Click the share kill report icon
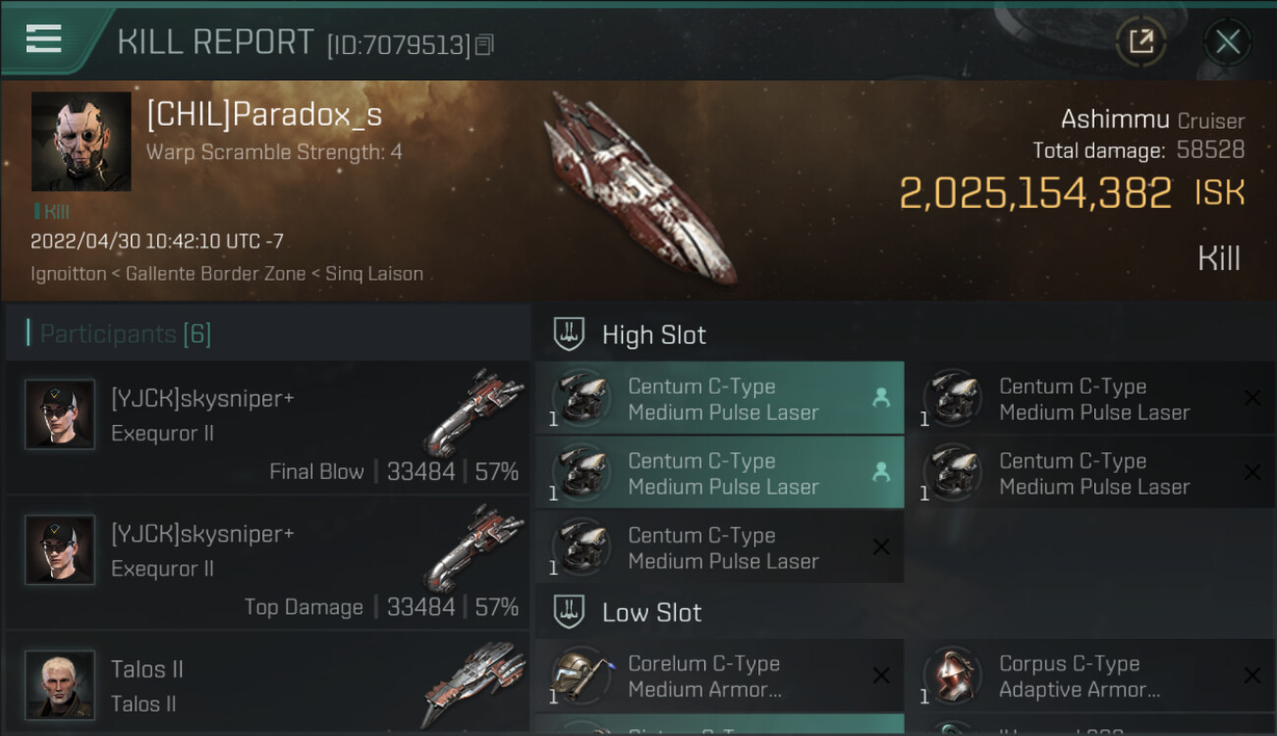The image size is (1277, 736). (1140, 41)
